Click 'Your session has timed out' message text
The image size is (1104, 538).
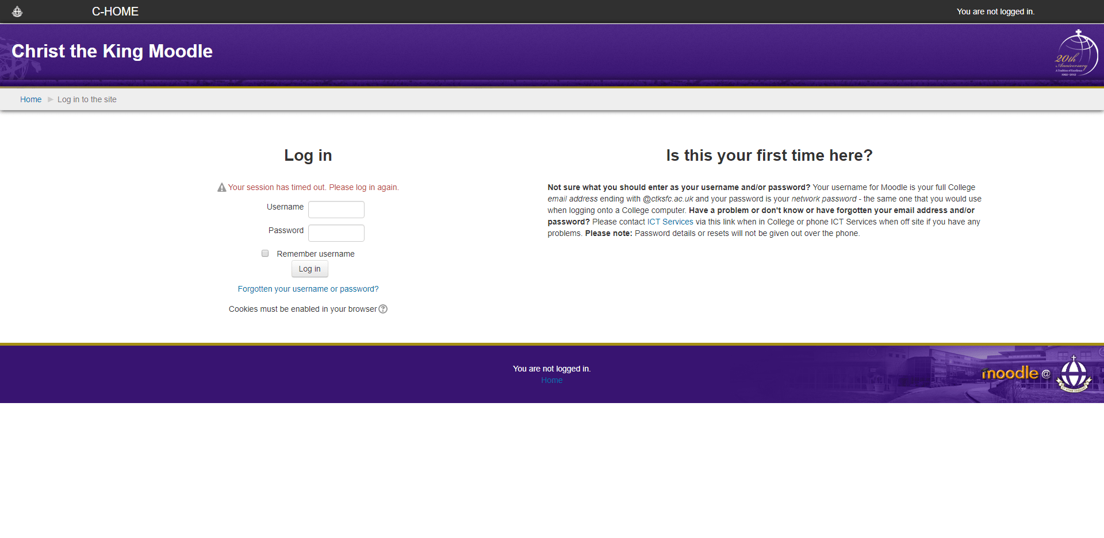pos(313,187)
